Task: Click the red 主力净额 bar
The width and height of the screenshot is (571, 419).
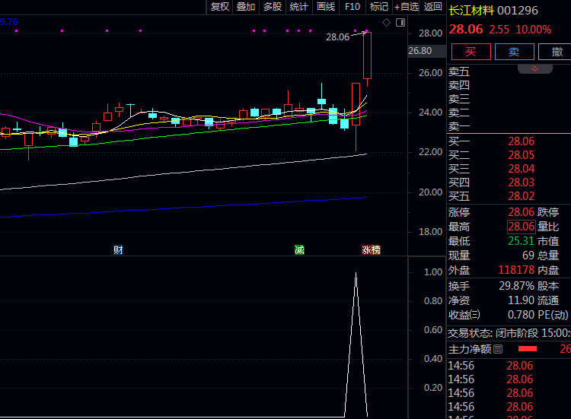Action: [528, 349]
